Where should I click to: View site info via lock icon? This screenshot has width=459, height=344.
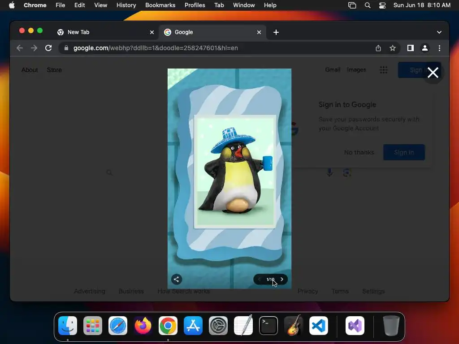66,48
